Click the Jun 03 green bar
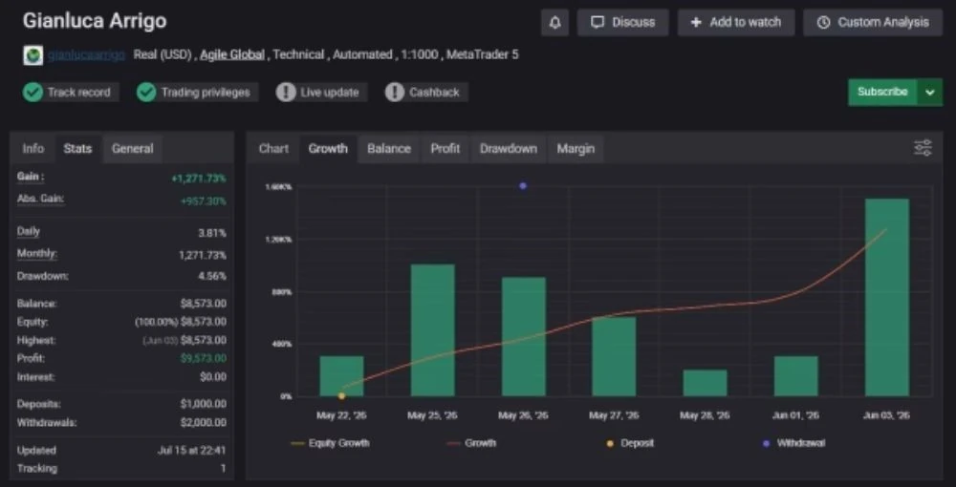The height and width of the screenshot is (487, 956). 887,297
